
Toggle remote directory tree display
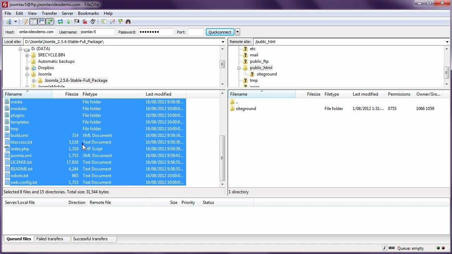coord(42,22)
